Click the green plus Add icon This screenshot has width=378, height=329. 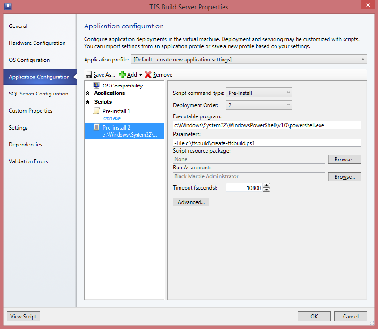[122, 75]
